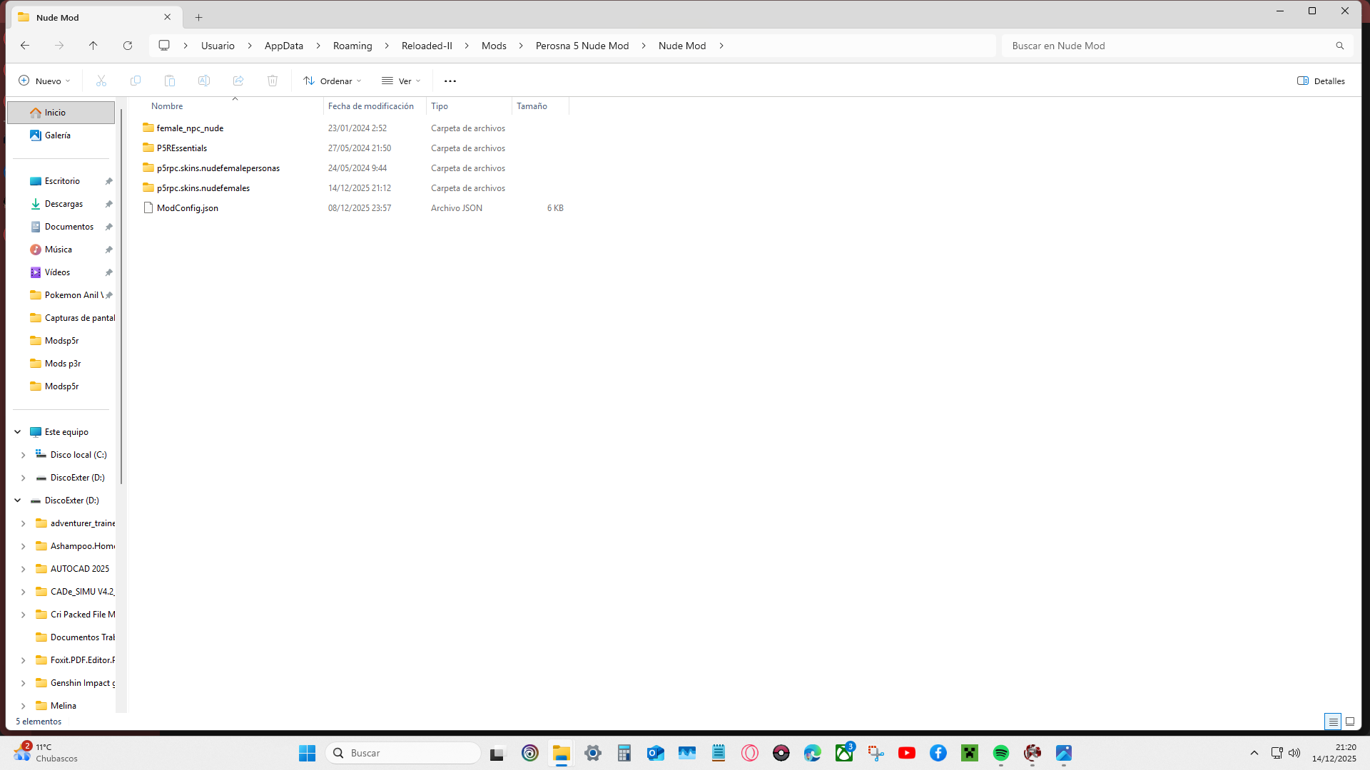Open Settings gear from the taskbar
This screenshot has width=1370, height=770.
point(593,753)
